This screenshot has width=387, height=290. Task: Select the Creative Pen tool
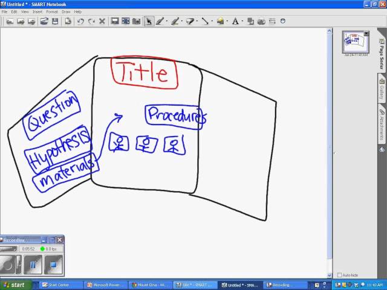pos(175,22)
